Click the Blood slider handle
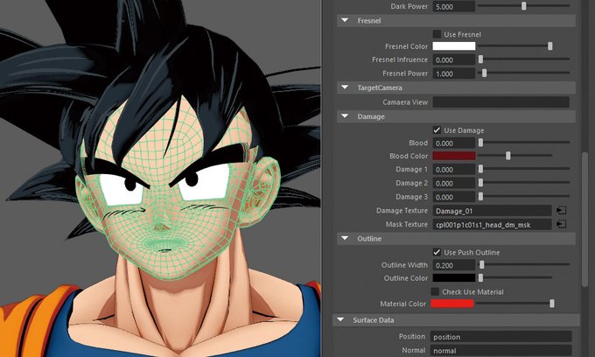595x357 pixels. coord(480,143)
